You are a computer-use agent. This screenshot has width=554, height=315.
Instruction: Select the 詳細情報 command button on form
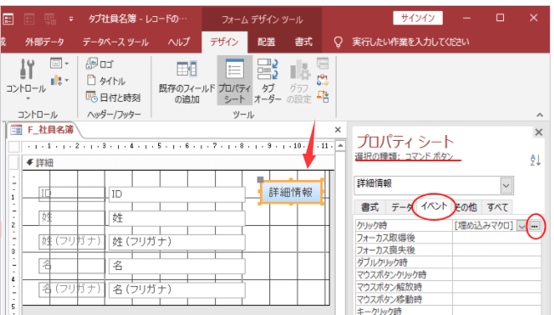point(291,192)
